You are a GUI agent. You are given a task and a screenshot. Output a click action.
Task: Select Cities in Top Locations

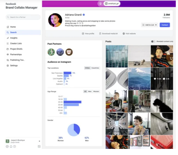tap(87, 68)
